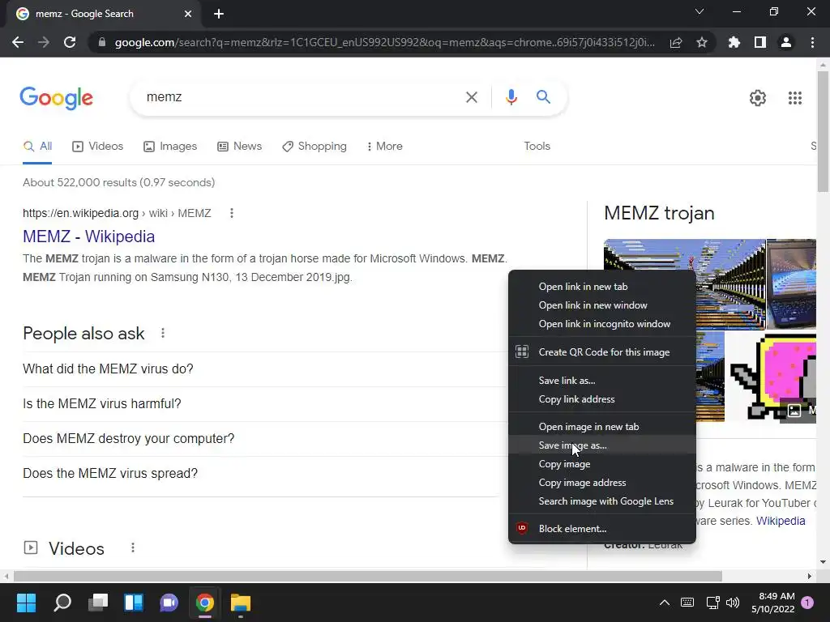
Task: Open the volume control in system tray
Action: [733, 603]
